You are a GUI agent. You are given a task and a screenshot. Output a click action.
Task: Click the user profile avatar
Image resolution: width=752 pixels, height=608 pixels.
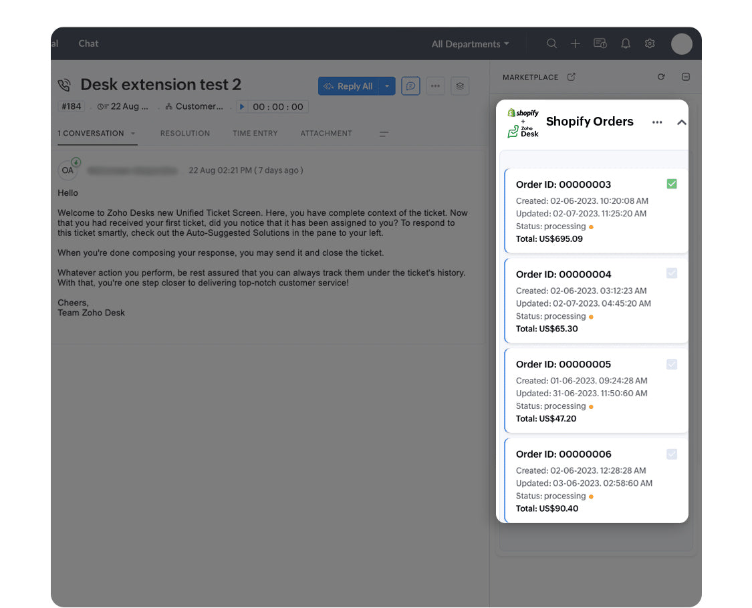pyautogui.click(x=681, y=44)
